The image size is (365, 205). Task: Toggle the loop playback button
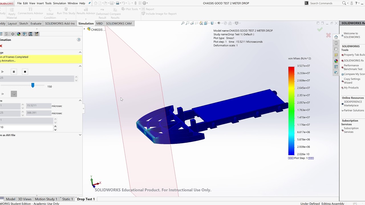(x=14, y=94)
